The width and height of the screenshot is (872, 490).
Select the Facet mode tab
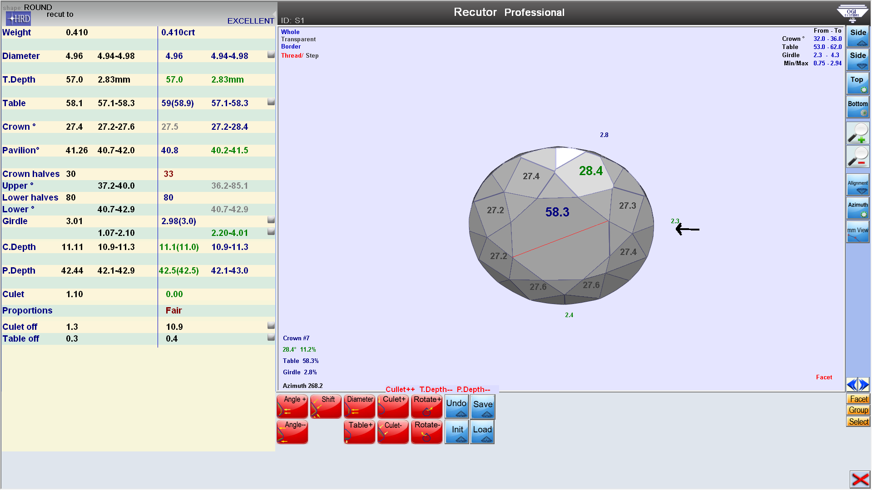[x=858, y=399]
